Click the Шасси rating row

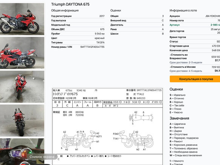coord(137,34)
